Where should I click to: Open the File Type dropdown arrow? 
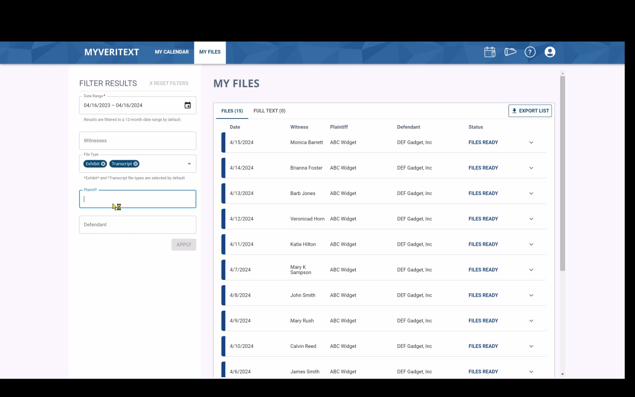(189, 164)
